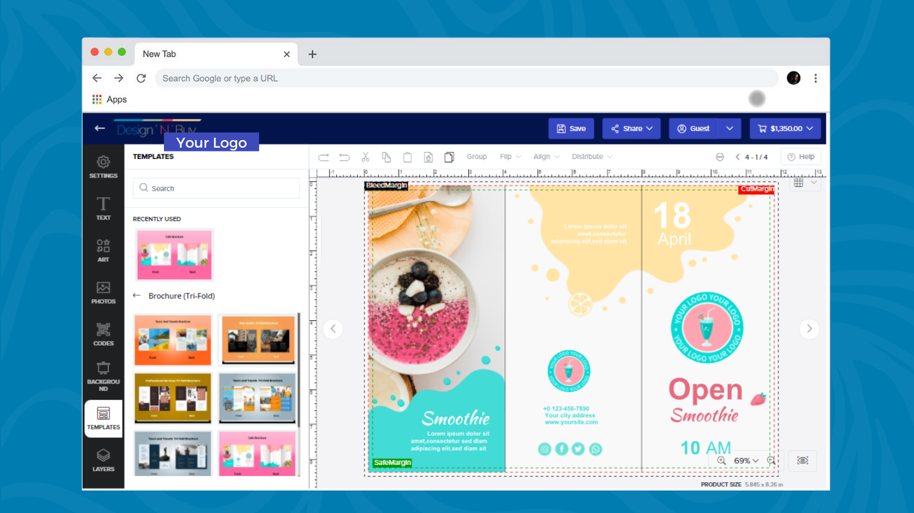
Task: Open the Align dropdown
Action: [x=547, y=157]
